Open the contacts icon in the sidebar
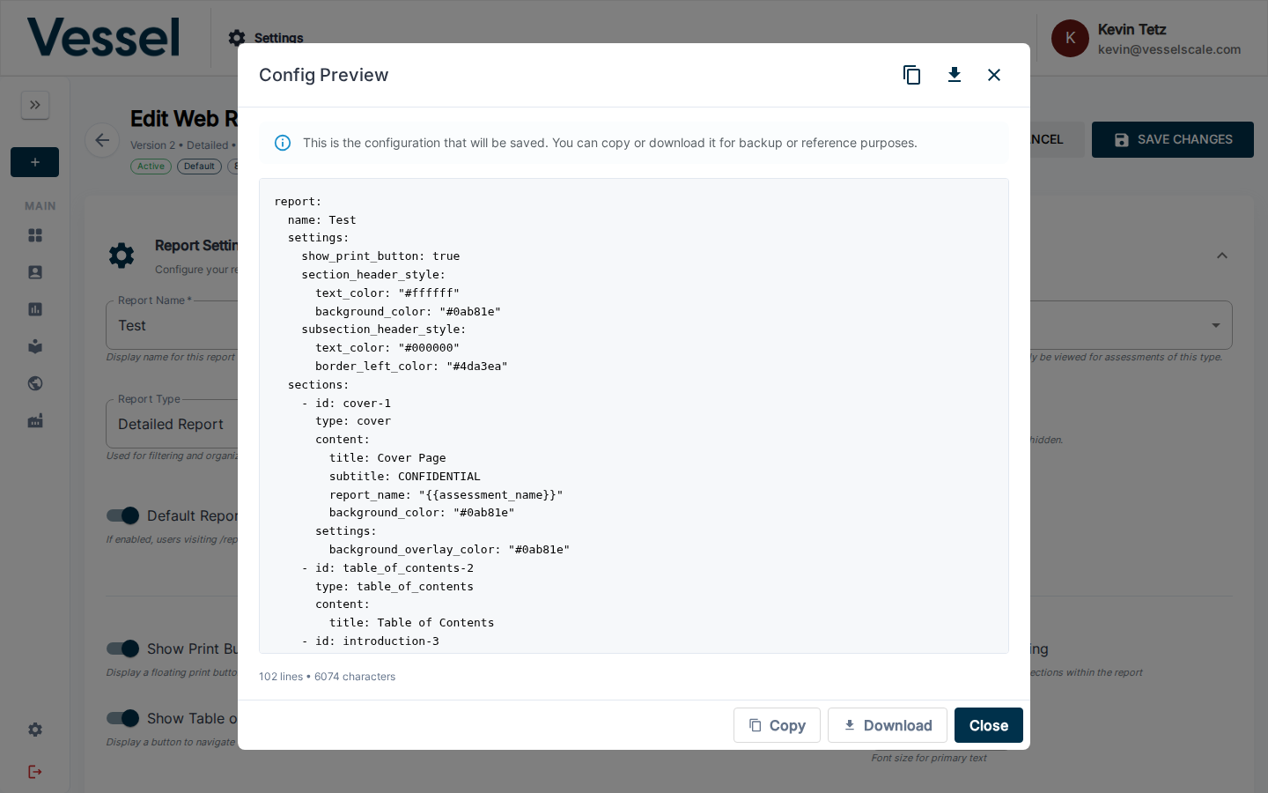Screen dimensions: 1268x793 point(35,272)
